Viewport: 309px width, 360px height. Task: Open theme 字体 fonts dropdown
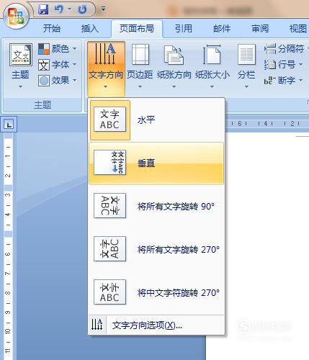[58, 65]
